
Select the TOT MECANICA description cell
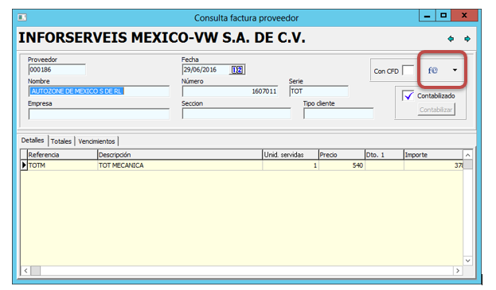pyautogui.click(x=180, y=165)
